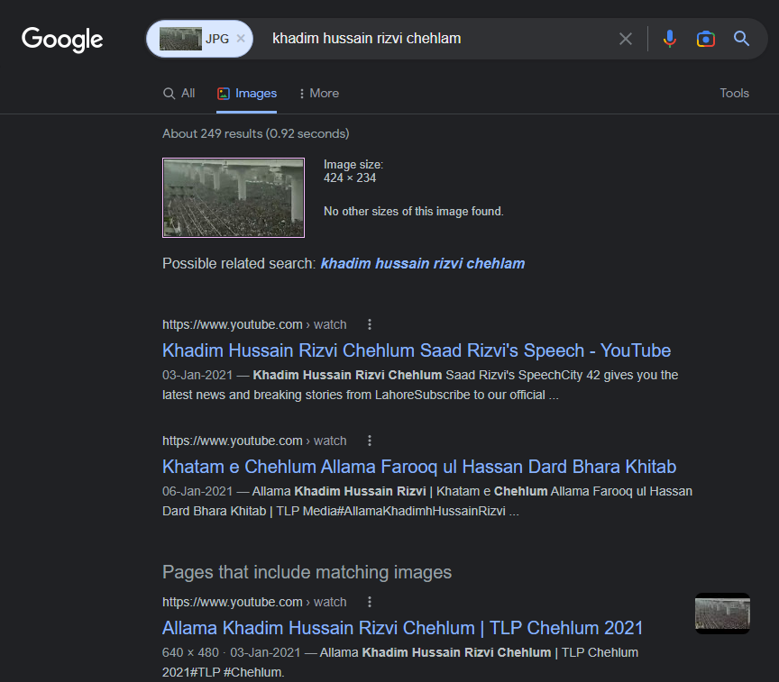Open the TLP Chehlum 2021 result thumbnail
Image resolution: width=779 pixels, height=682 pixels.
(x=722, y=614)
